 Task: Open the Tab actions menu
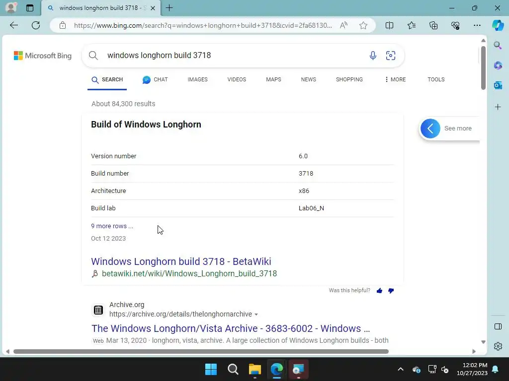30,8
